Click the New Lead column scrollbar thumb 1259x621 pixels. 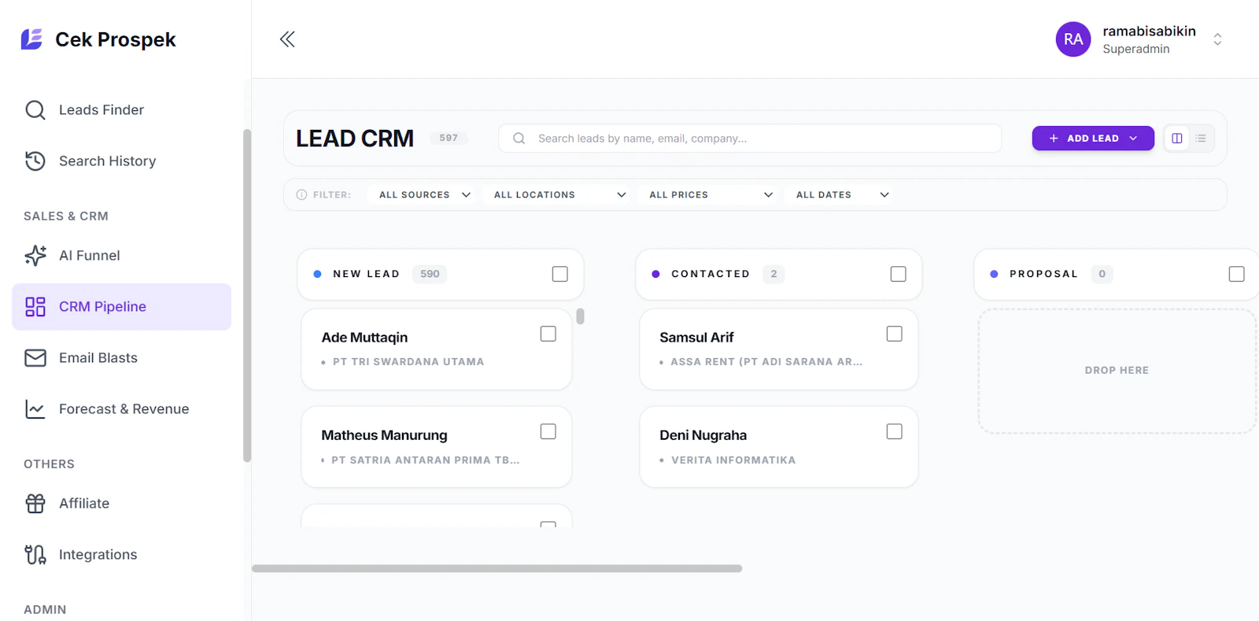tap(580, 316)
